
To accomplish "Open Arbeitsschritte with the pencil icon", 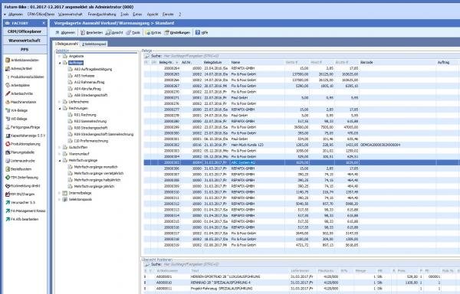I will pos(19,93).
